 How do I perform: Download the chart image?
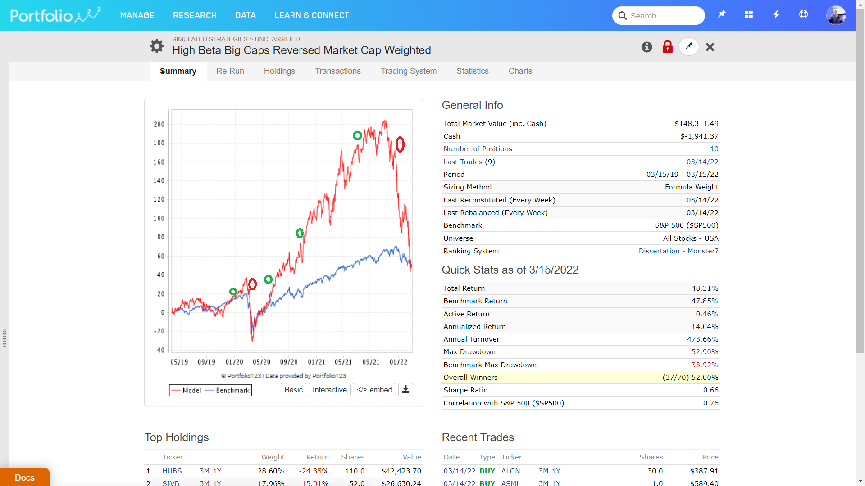click(405, 390)
